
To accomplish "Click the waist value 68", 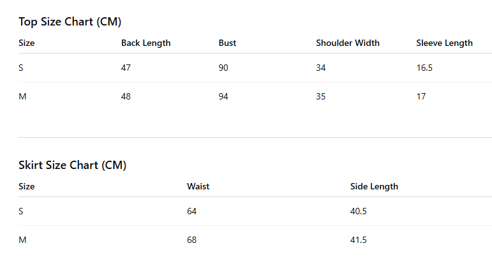I will pyautogui.click(x=191, y=240).
